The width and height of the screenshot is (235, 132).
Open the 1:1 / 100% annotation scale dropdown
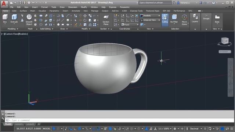(165, 129)
